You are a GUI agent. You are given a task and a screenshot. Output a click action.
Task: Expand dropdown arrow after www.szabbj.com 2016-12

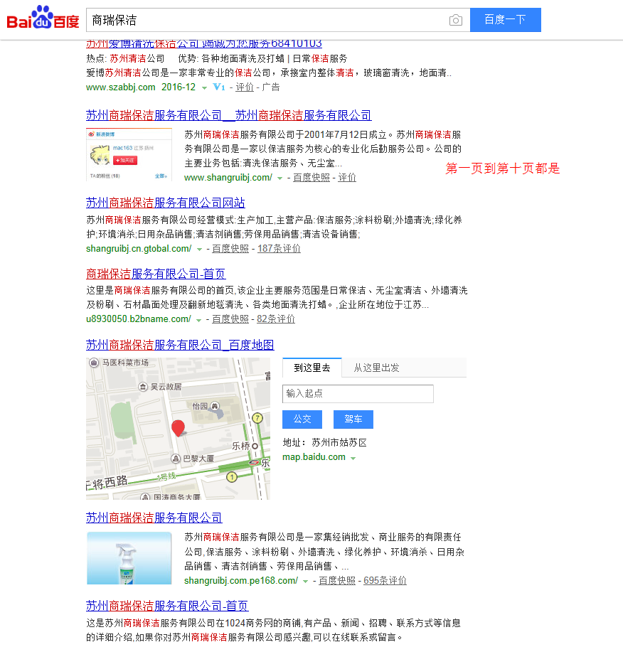pos(204,88)
